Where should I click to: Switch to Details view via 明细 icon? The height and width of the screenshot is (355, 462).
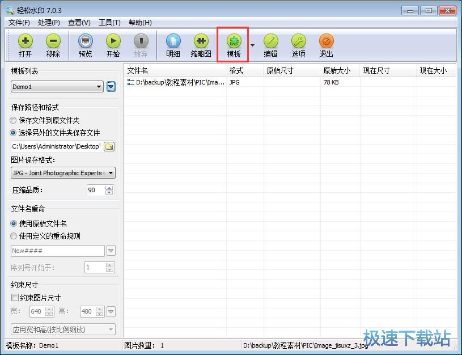pos(173,41)
